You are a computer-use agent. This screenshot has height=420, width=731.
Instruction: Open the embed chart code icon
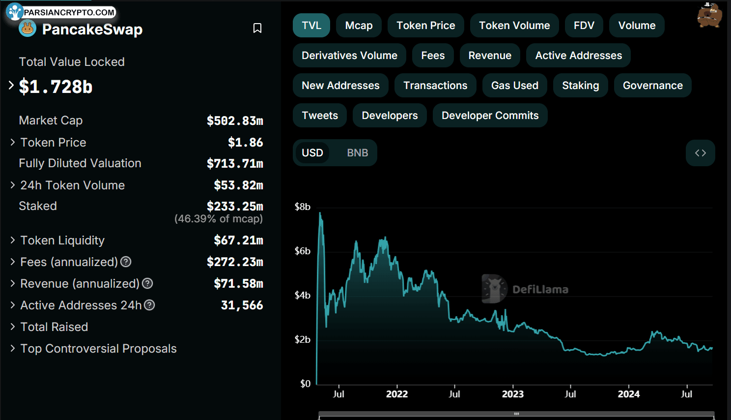[701, 153]
